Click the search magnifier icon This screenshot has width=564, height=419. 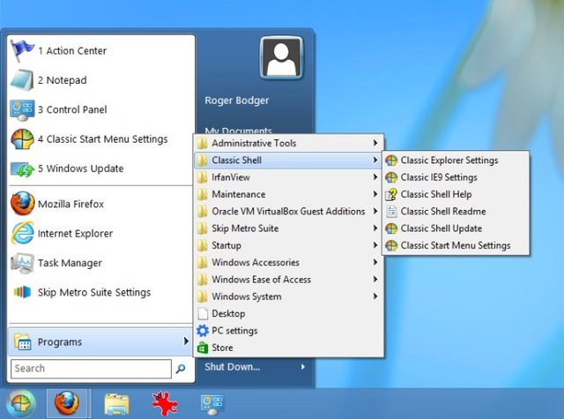coord(181,368)
